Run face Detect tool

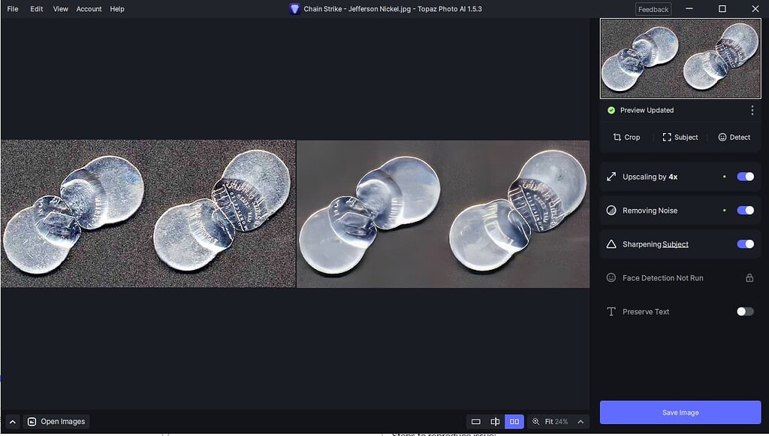[734, 137]
